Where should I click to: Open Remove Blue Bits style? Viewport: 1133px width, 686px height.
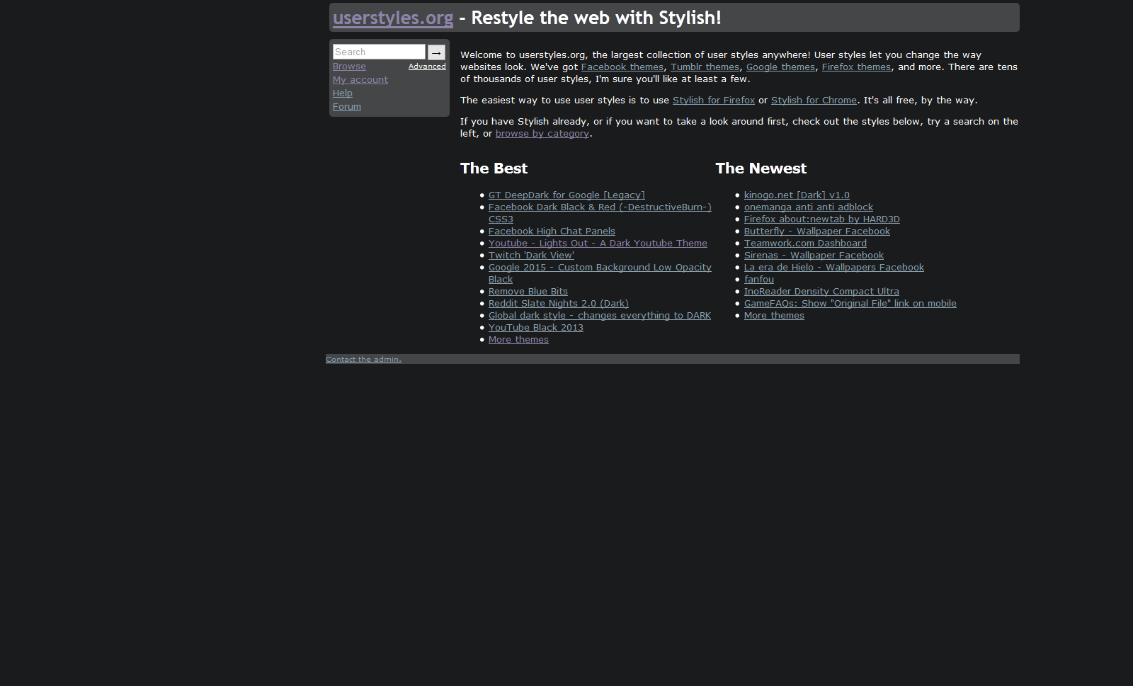528,292
